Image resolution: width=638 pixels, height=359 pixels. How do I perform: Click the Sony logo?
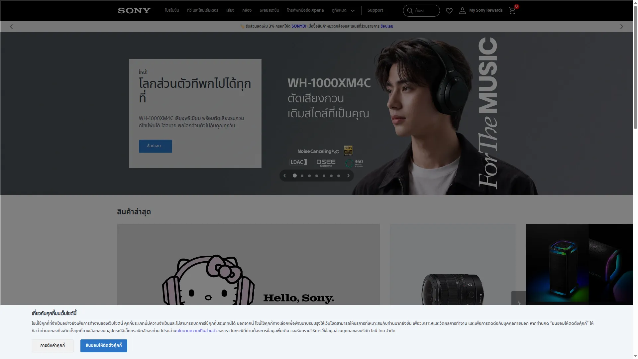coord(134,11)
